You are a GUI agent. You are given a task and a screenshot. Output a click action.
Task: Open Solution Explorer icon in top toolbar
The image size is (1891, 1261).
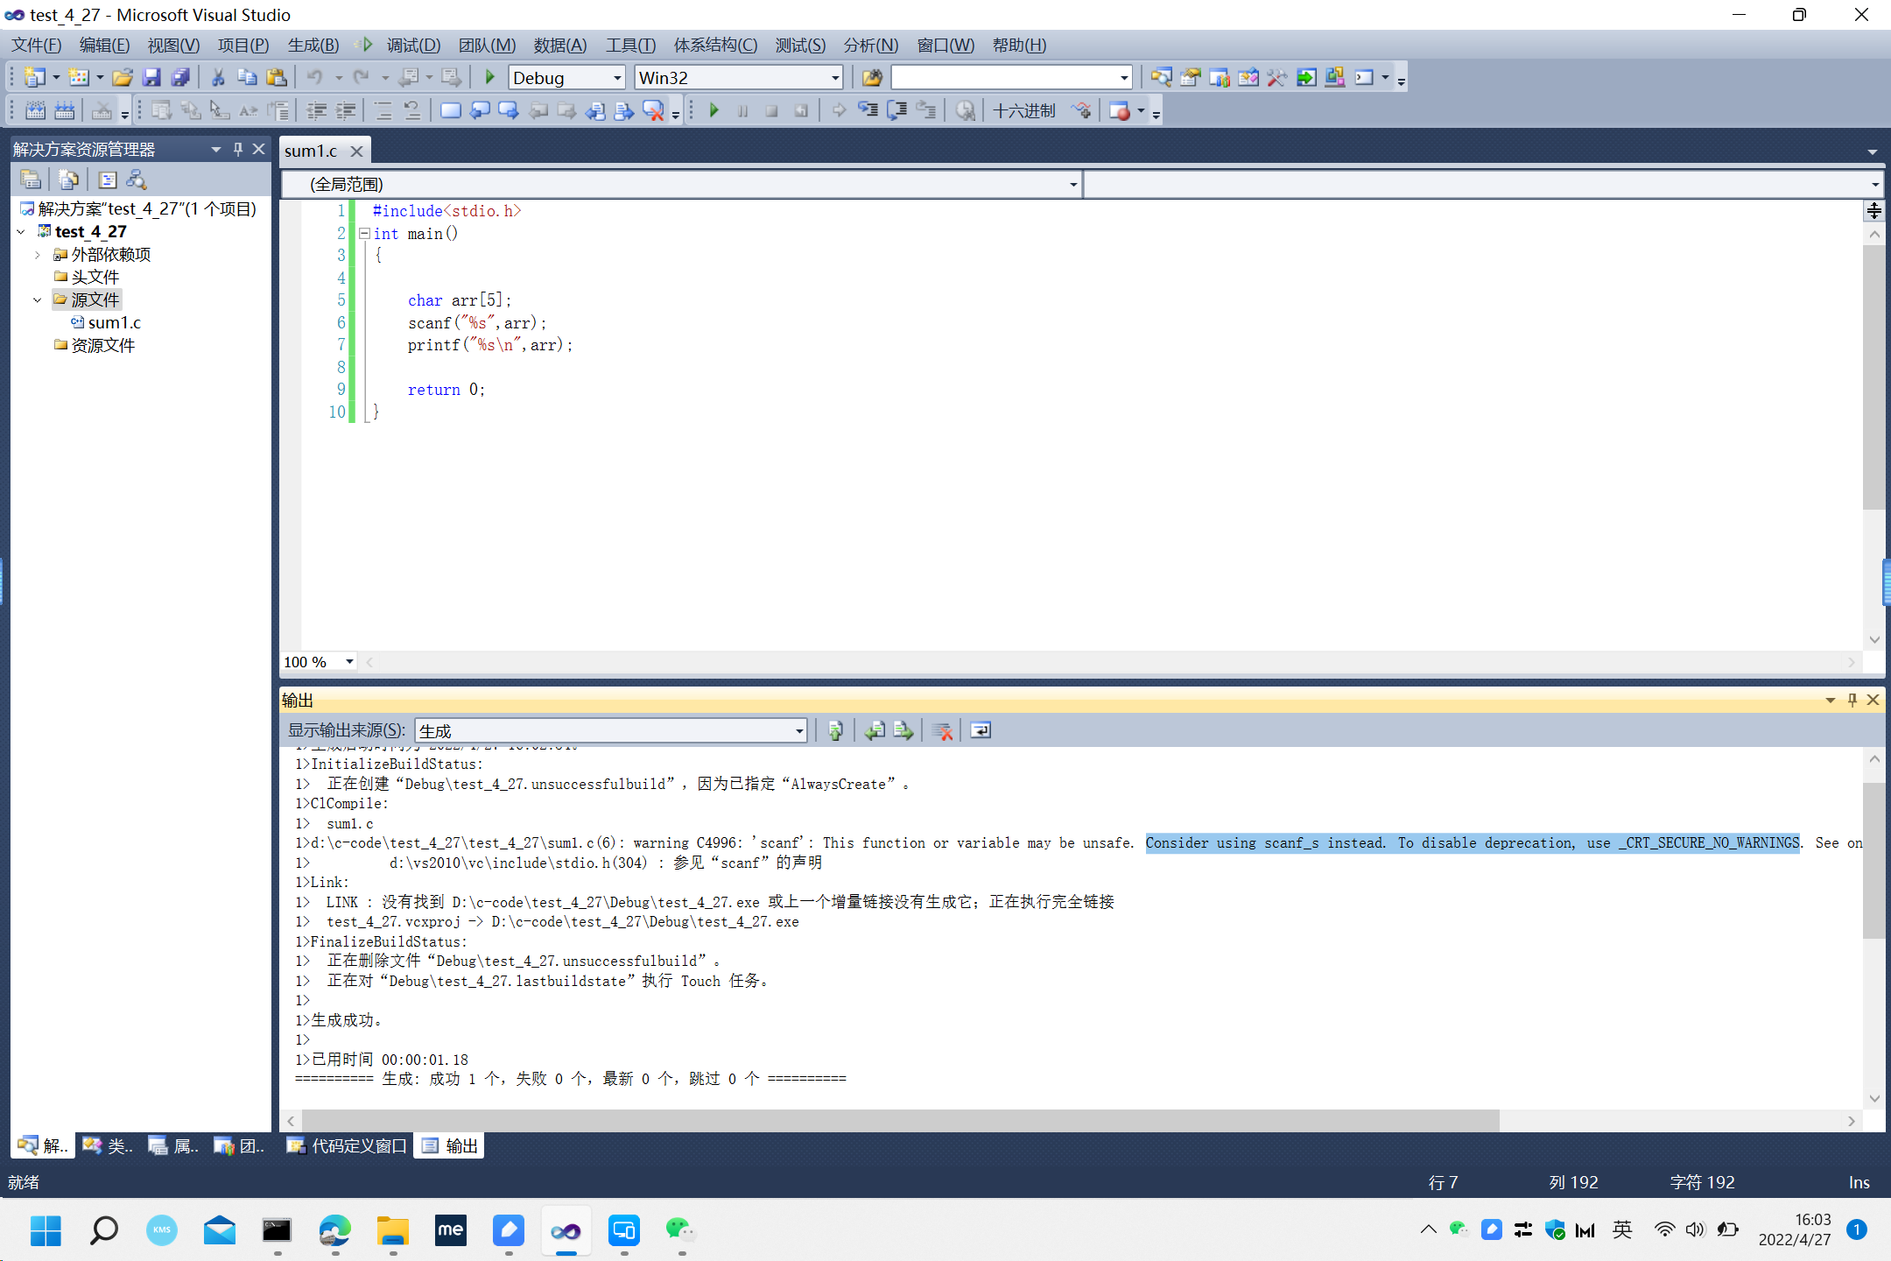click(x=1161, y=78)
